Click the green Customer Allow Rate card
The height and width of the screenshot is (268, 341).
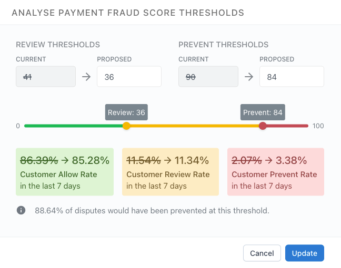click(x=65, y=172)
